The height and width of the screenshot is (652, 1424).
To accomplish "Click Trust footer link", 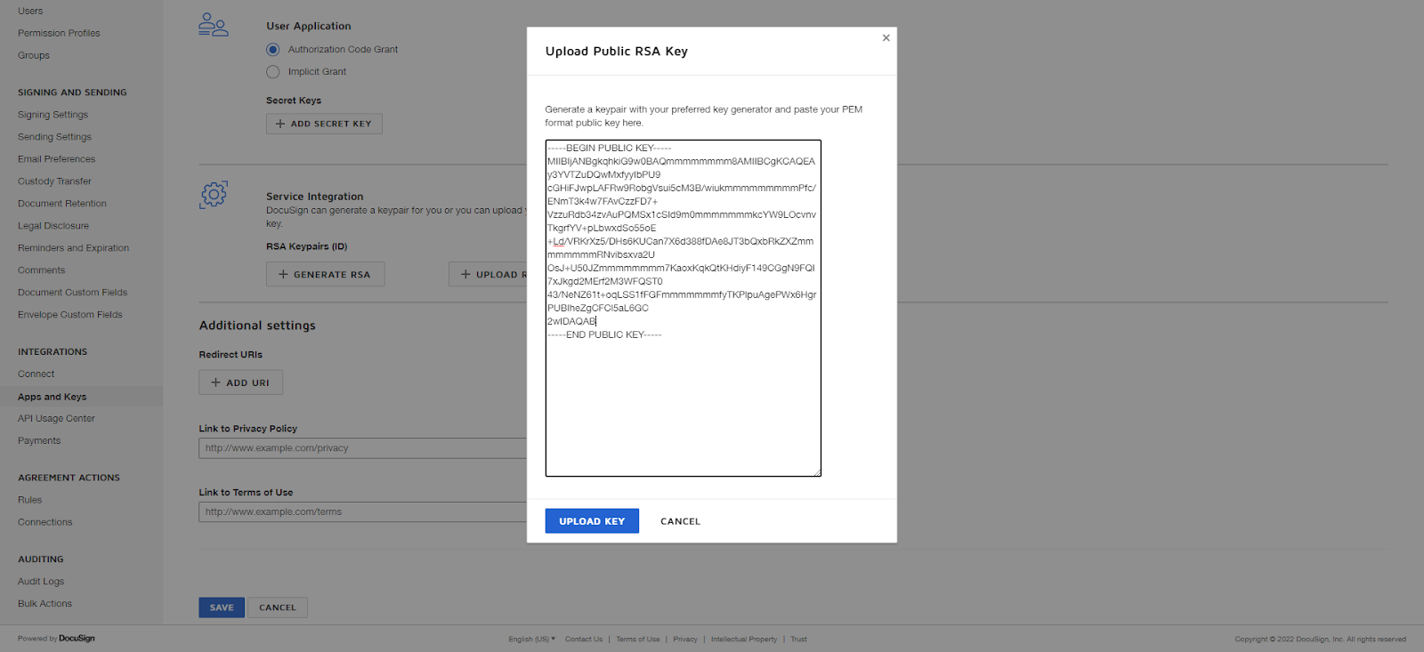I will 798,639.
